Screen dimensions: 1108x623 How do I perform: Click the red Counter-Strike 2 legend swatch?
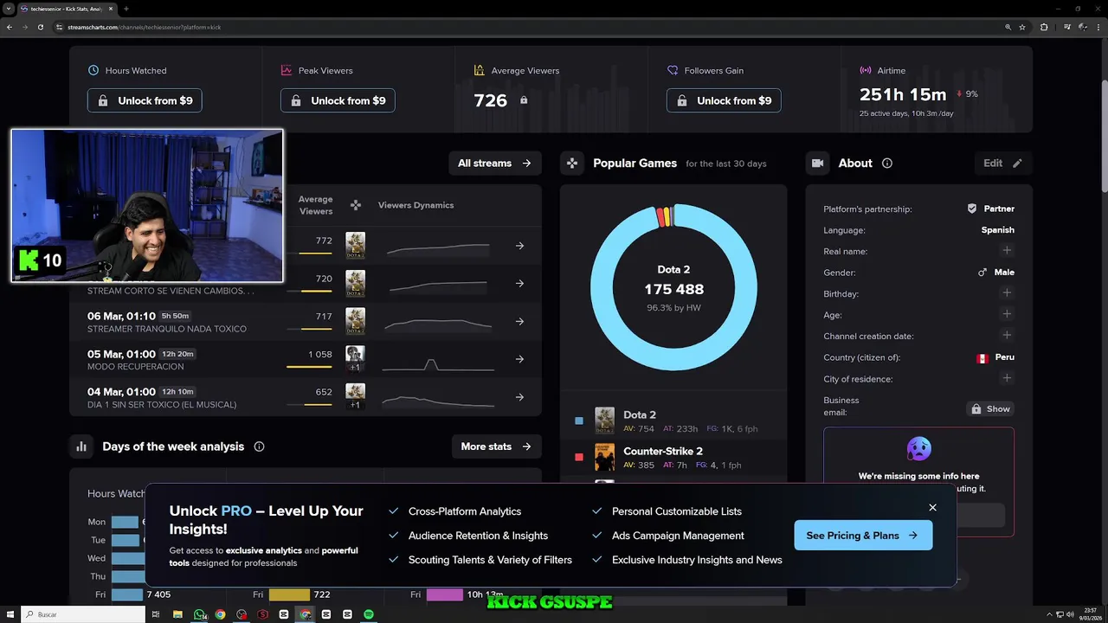point(579,457)
